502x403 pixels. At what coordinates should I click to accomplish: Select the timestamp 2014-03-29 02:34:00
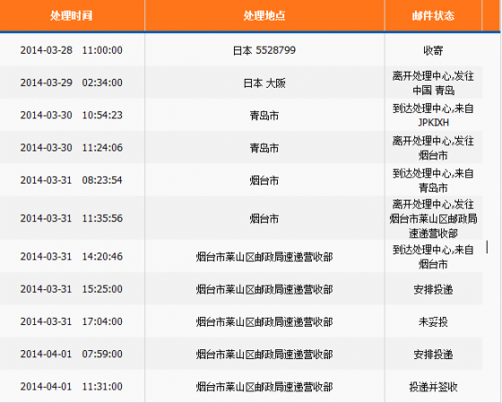coord(72,82)
